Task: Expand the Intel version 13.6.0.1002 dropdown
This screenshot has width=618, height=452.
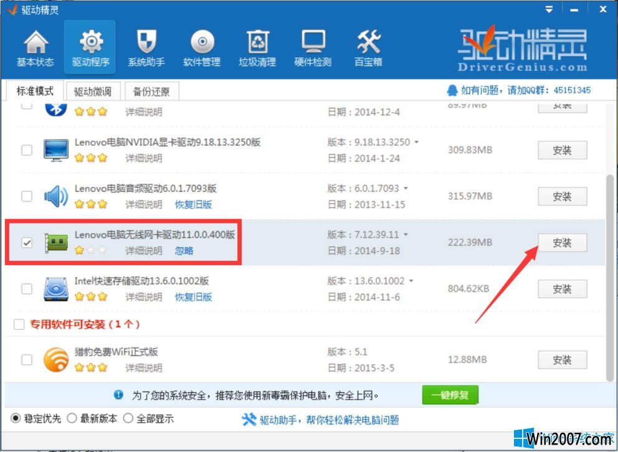Action: (411, 281)
